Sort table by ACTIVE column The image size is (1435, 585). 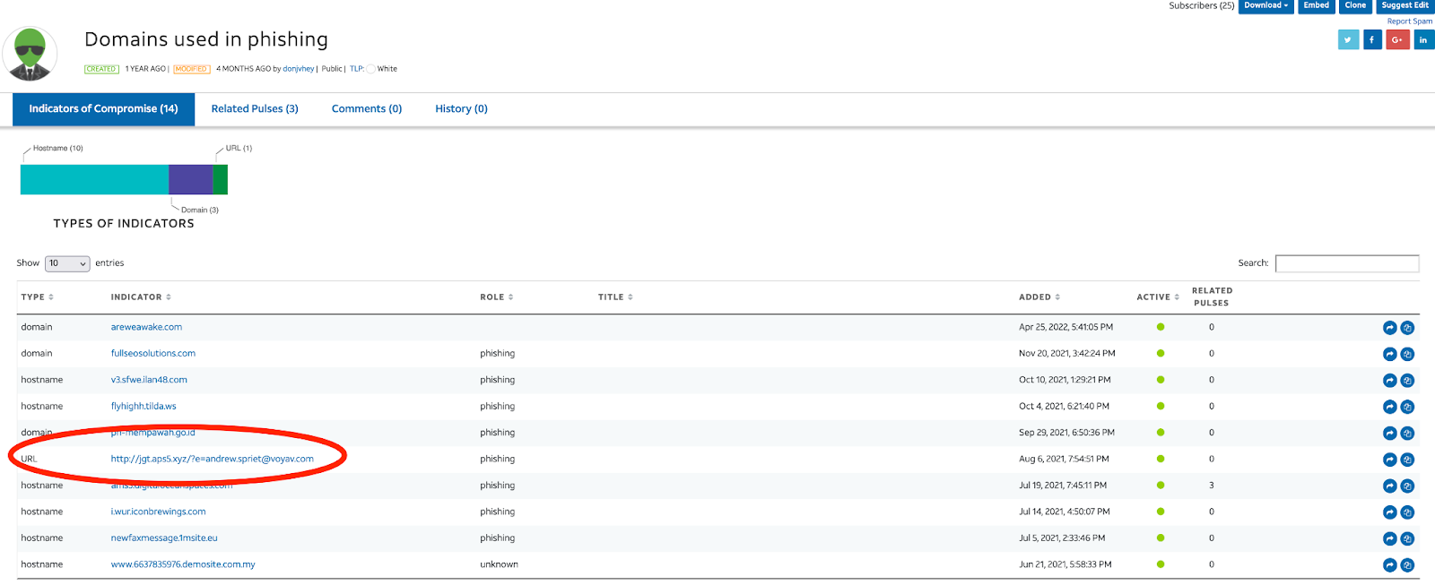pos(1158,297)
